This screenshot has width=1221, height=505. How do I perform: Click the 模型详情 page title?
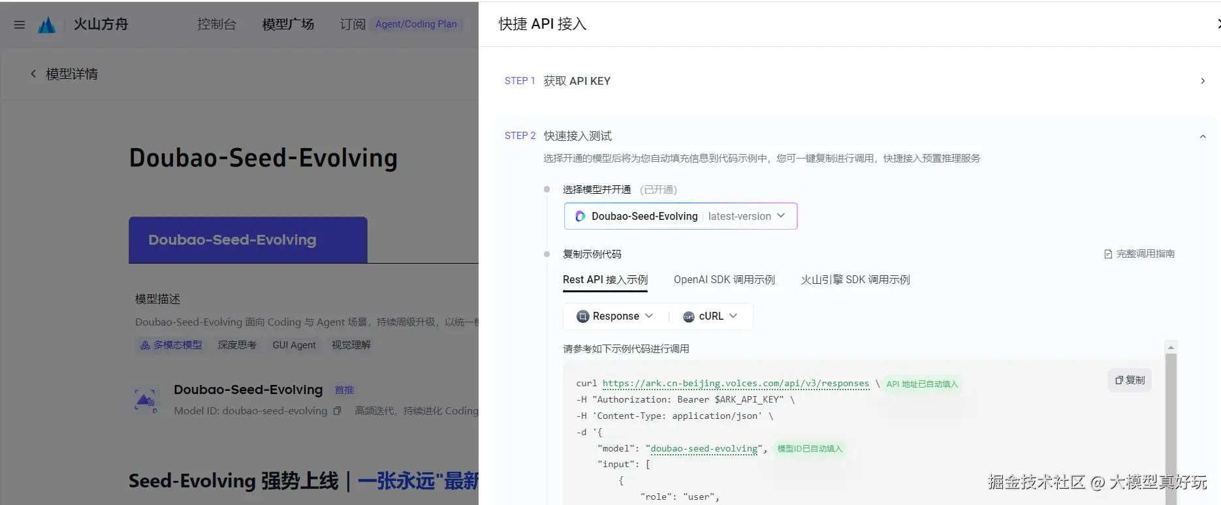[72, 74]
